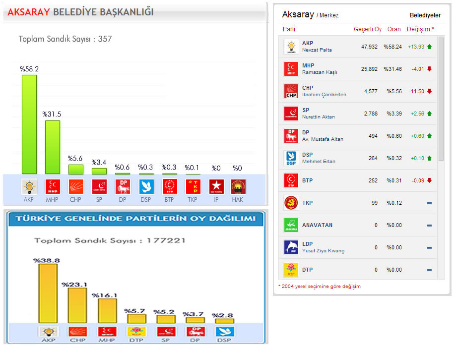Select the DTP logo in Türkiye chart
This screenshot has width=455, height=347.
click(x=135, y=332)
